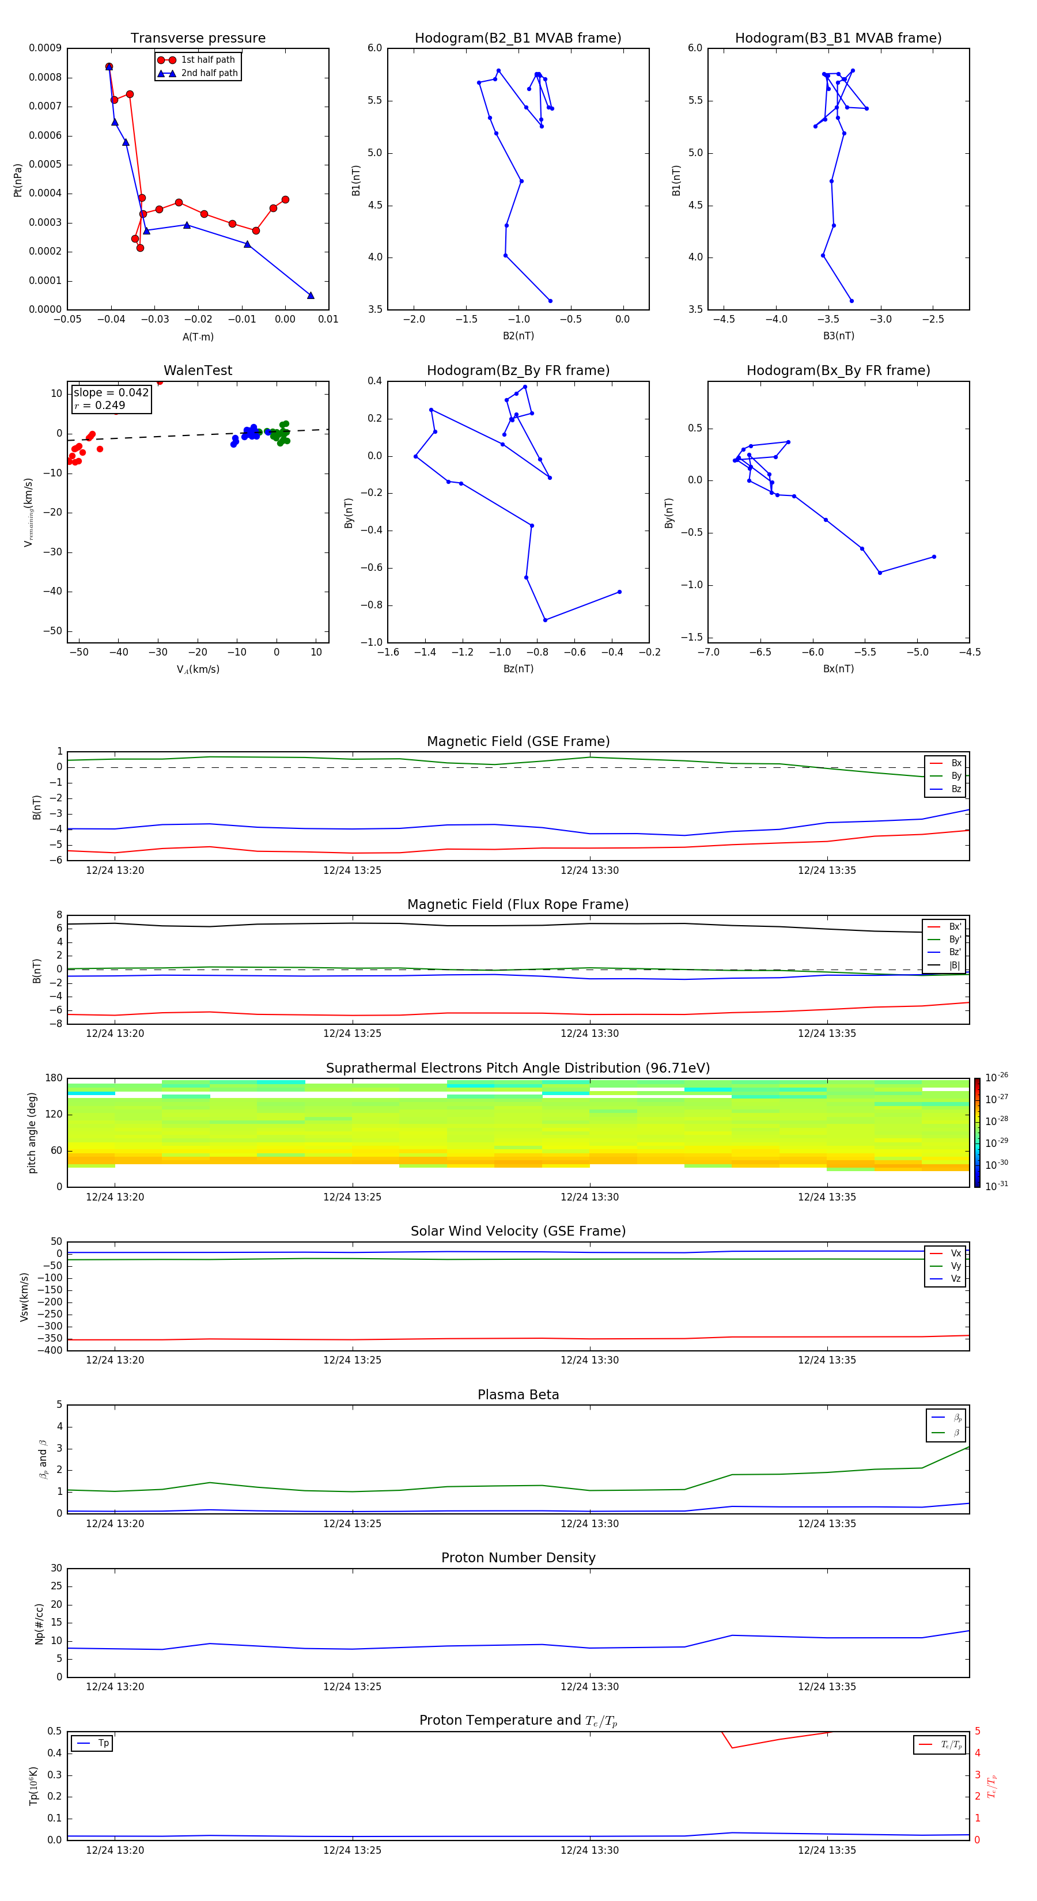Click the 'slope = 0.042' annotation
The width and height of the screenshot is (1037, 1901).
click(111, 393)
